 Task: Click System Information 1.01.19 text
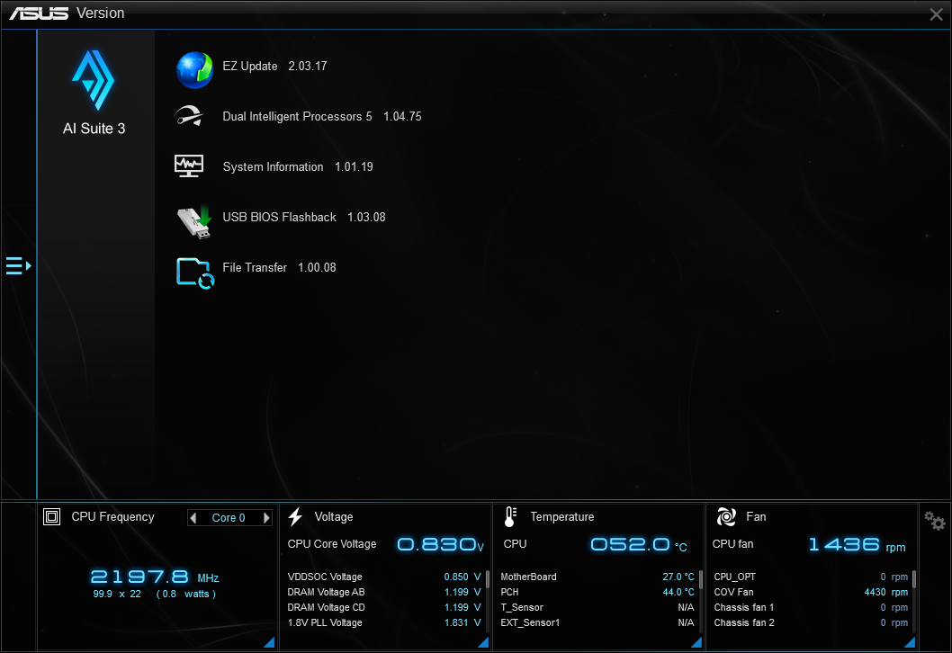click(x=298, y=167)
